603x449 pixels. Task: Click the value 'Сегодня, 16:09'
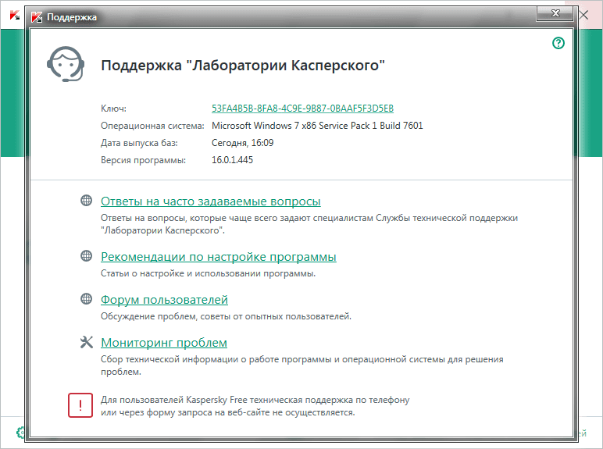point(243,143)
